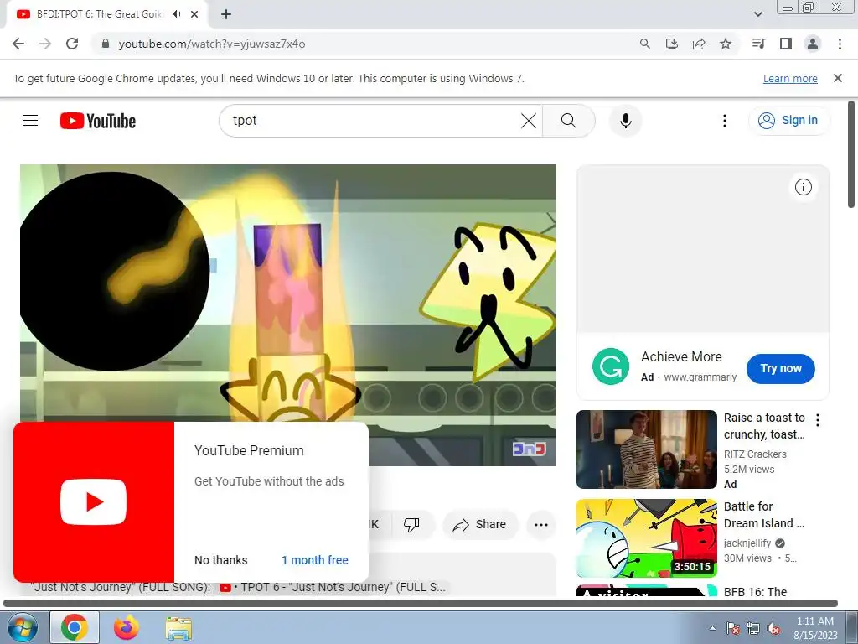
Task: Install app icon in address bar
Action: coord(671,44)
